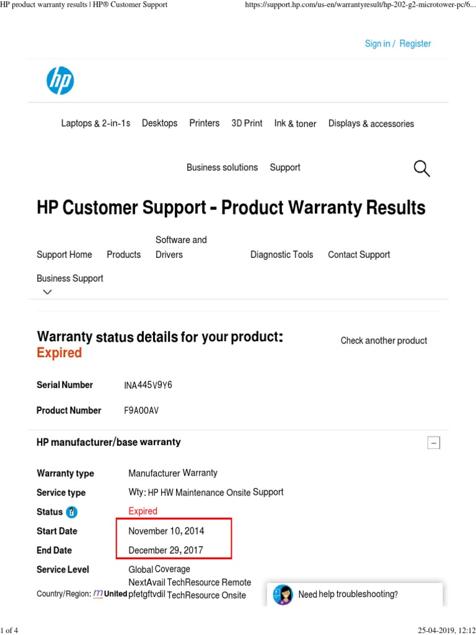
Task: Open the search magnifier icon
Action: [x=421, y=168]
